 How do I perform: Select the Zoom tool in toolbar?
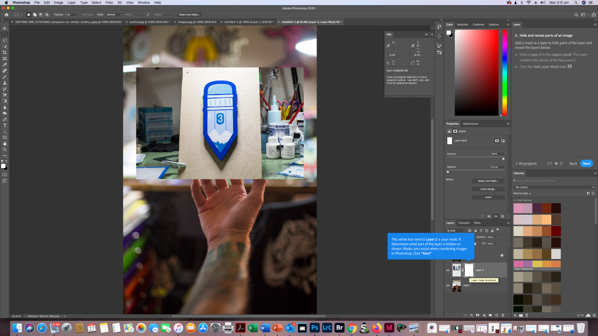pos(5,149)
